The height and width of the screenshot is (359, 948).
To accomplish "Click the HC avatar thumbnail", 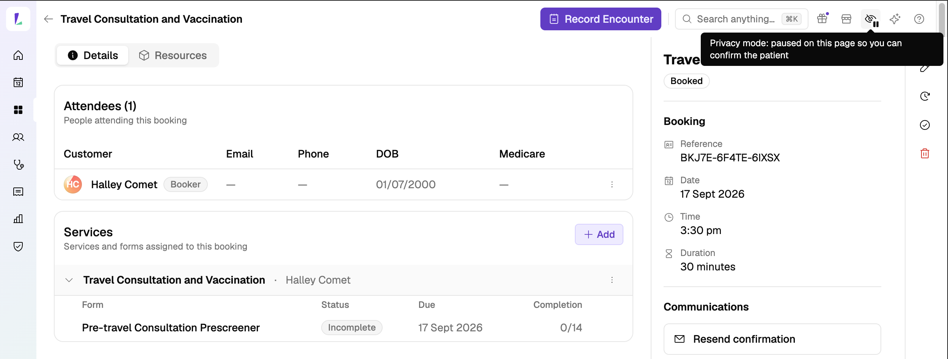I will coord(73,184).
